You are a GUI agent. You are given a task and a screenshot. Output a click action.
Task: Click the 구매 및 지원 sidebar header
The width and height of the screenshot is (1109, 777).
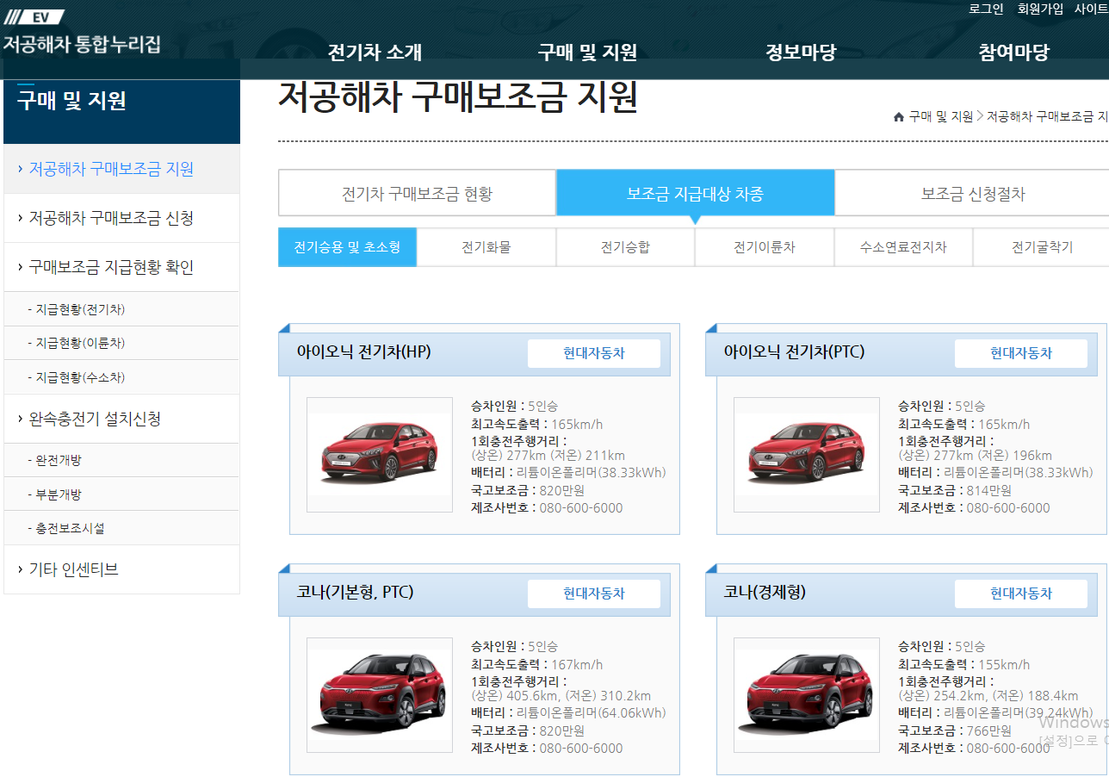[71, 101]
